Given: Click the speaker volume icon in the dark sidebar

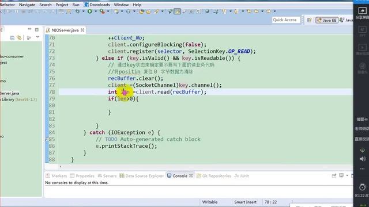Looking at the screenshot, I should 363,159.
